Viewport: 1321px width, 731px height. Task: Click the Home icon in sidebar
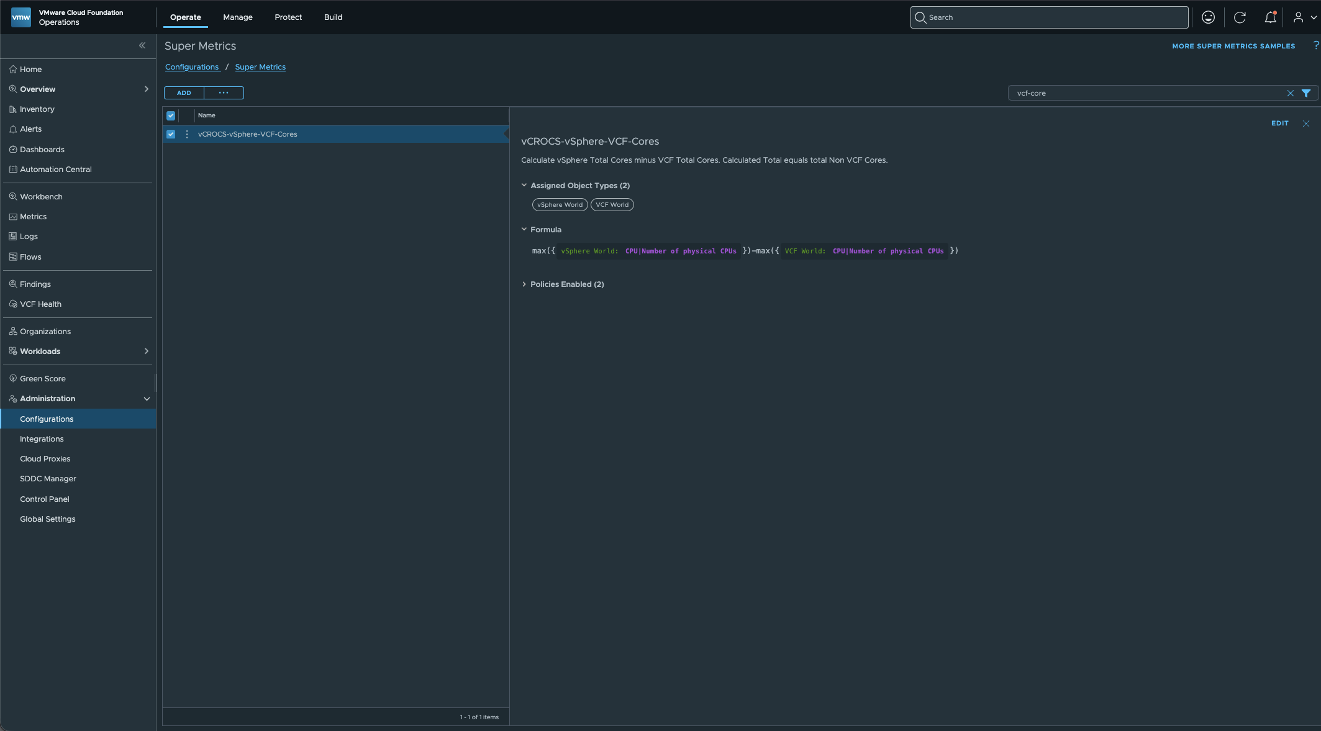13,70
